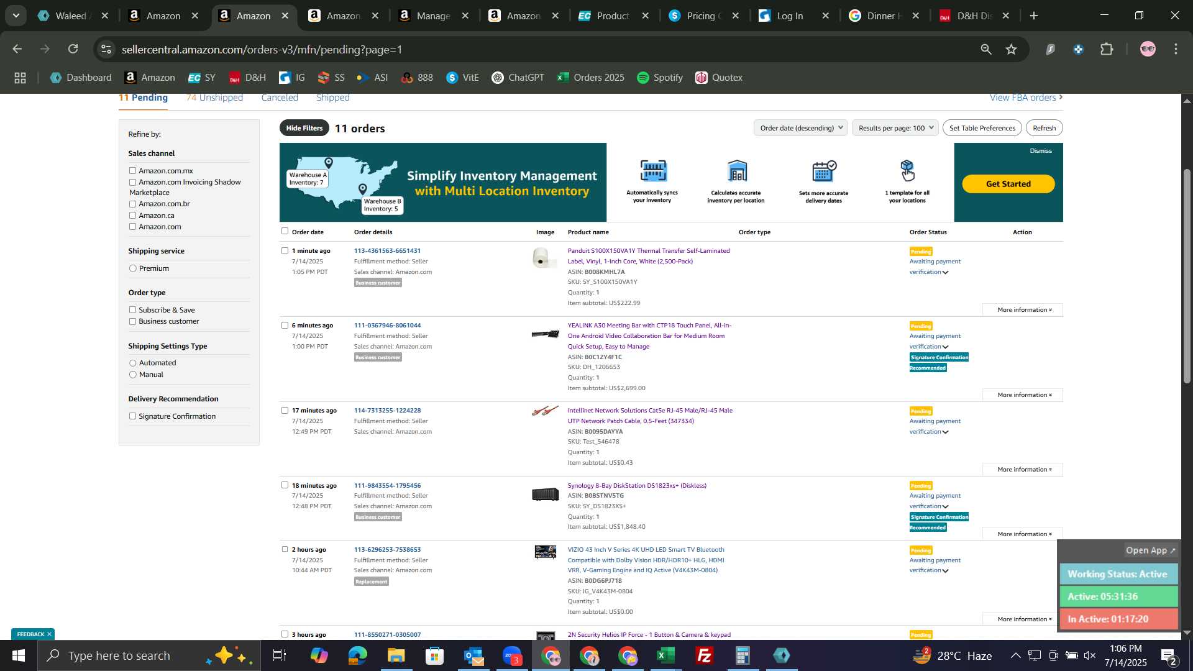Click the Hide Filters button
This screenshot has height=671, width=1193.
pyautogui.click(x=304, y=128)
